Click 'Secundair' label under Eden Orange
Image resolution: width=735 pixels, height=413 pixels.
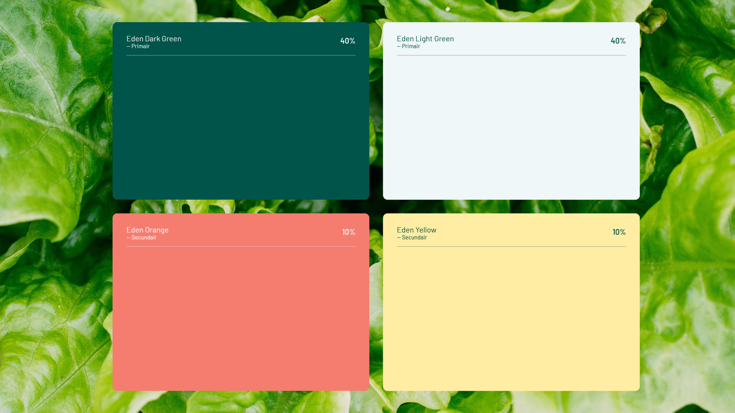144,237
